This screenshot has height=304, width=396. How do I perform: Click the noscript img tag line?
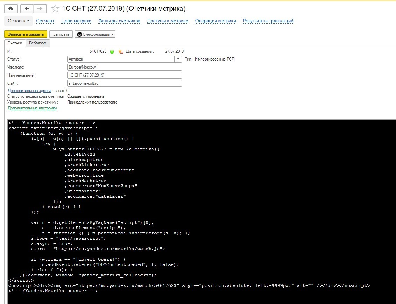tap(189, 285)
